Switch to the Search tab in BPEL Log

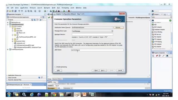[57, 86]
